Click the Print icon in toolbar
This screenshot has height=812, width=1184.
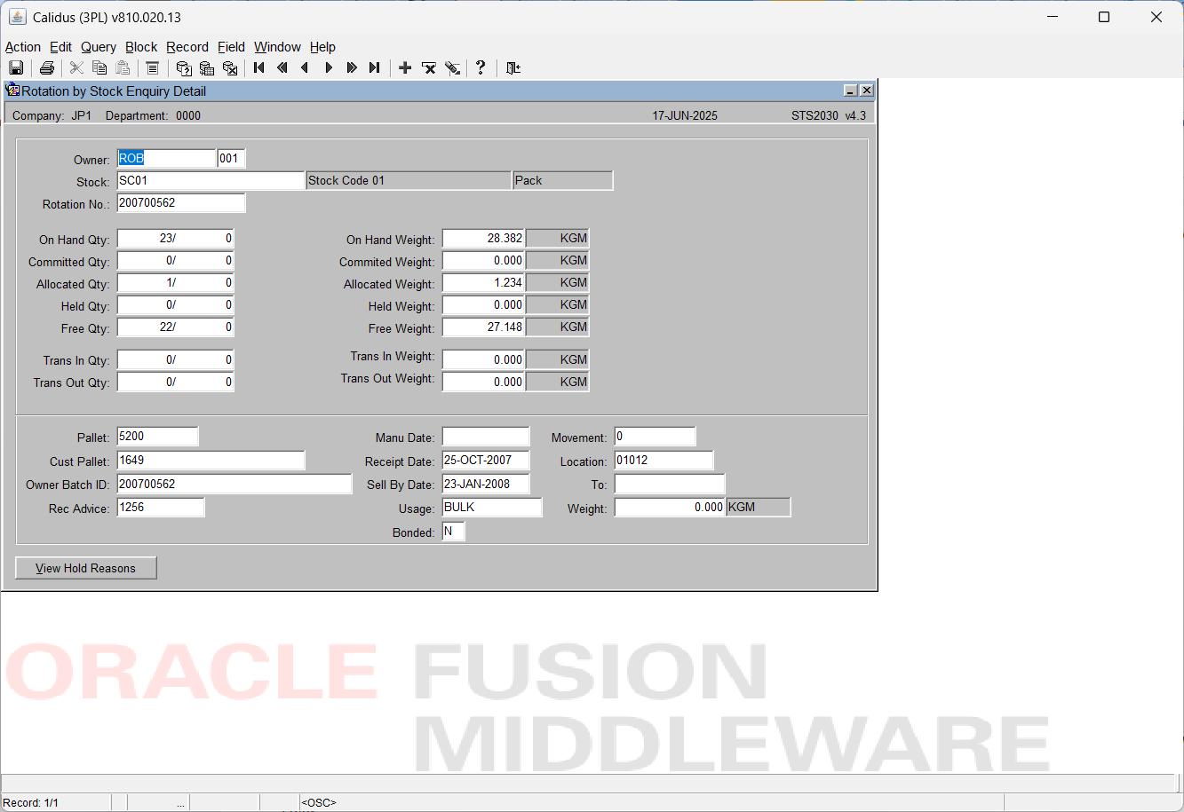pos(47,67)
